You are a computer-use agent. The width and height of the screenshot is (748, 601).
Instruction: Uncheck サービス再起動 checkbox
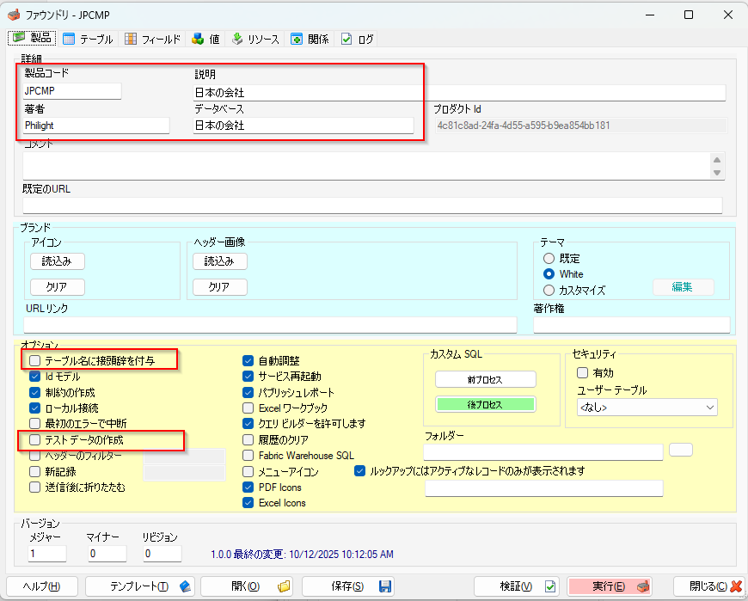[248, 377]
